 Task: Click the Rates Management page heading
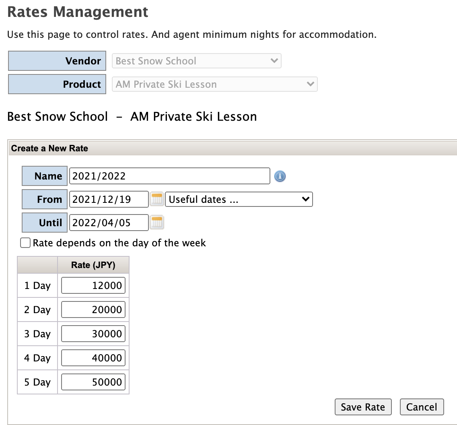[78, 12]
